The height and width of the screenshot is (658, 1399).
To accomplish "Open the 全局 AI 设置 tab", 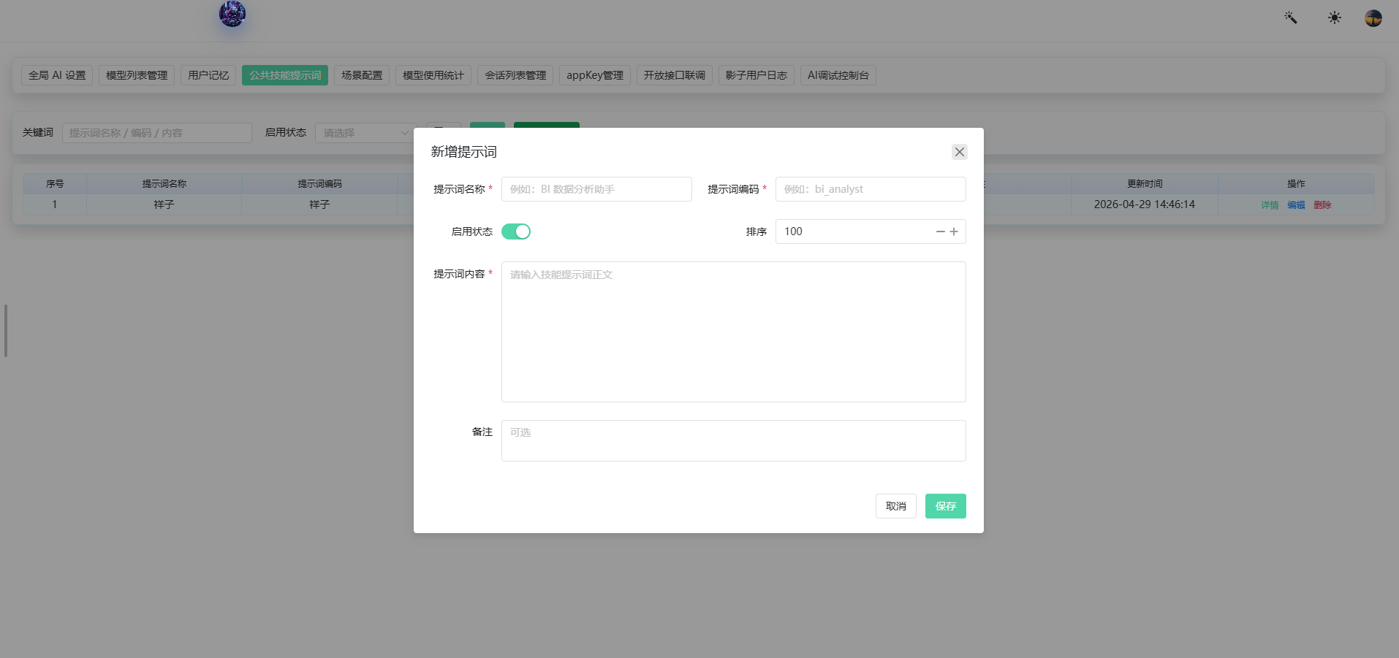I will (57, 75).
